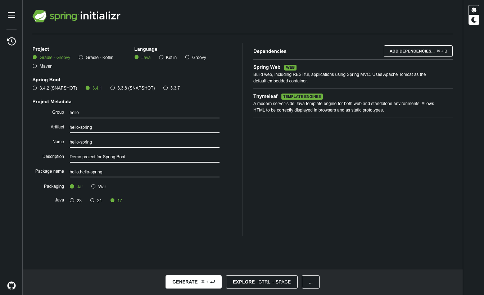Switch to dark theme moon icon
This screenshot has width=484, height=295.
(474, 20)
